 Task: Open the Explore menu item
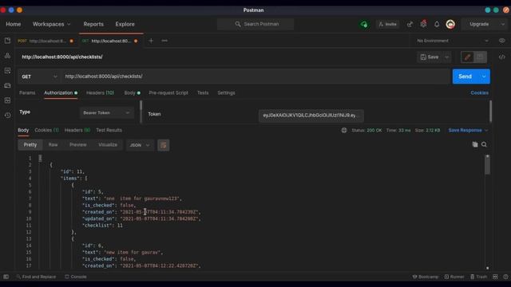click(x=125, y=24)
